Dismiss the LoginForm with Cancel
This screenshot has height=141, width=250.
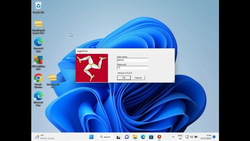(138, 78)
